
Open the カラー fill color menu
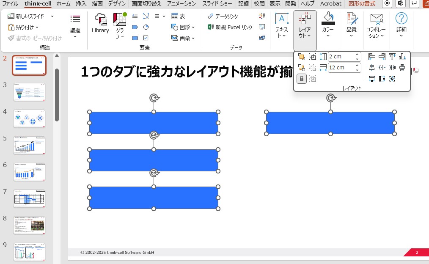(x=328, y=25)
